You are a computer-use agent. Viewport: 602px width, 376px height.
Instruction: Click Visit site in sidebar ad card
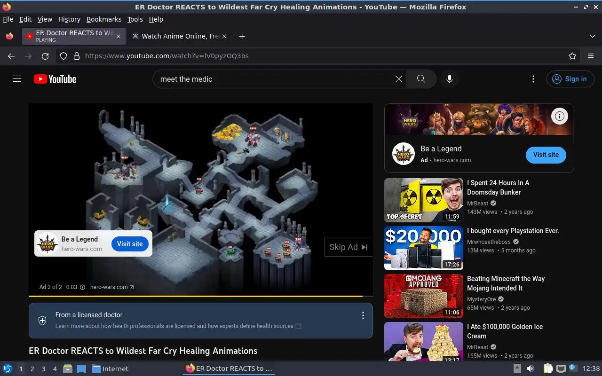546,155
